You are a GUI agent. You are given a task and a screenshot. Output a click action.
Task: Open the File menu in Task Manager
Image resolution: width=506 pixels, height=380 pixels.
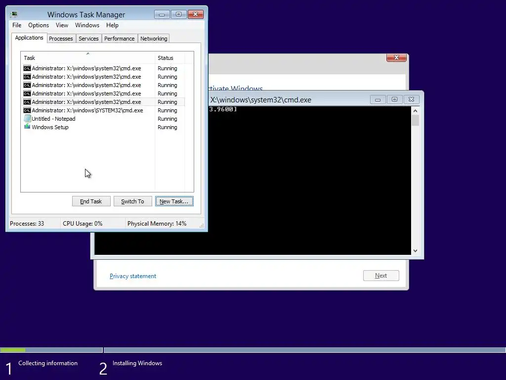17,25
